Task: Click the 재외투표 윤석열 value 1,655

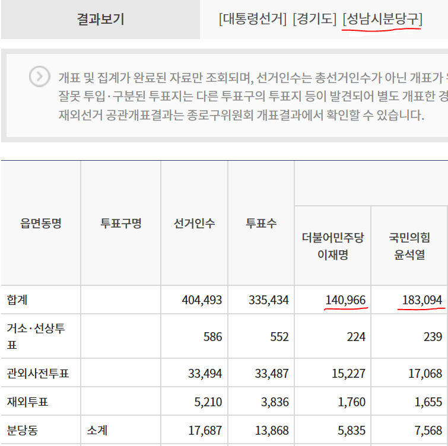Action: (x=428, y=402)
